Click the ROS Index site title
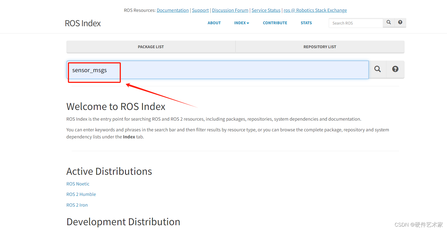Image resolution: width=447 pixels, height=230 pixels. coord(83,23)
